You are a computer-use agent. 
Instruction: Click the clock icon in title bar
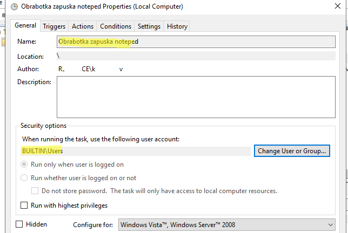(x=14, y=6)
